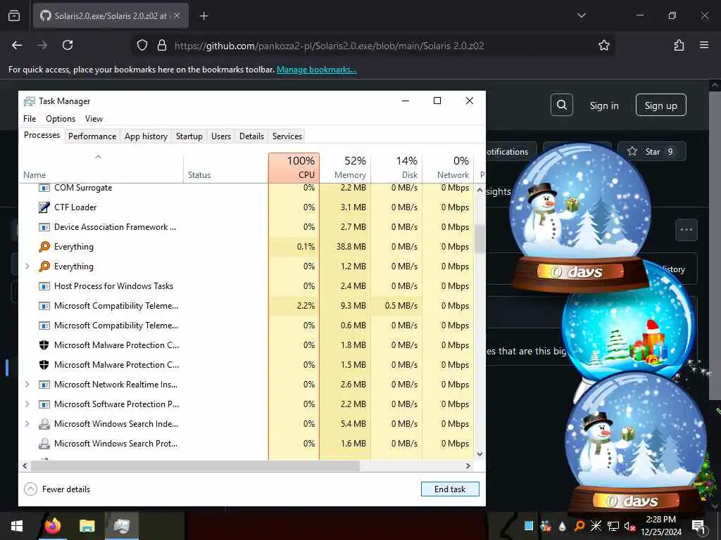721x540 pixels.
Task: Click the muted volume tray icon
Action: (629, 526)
